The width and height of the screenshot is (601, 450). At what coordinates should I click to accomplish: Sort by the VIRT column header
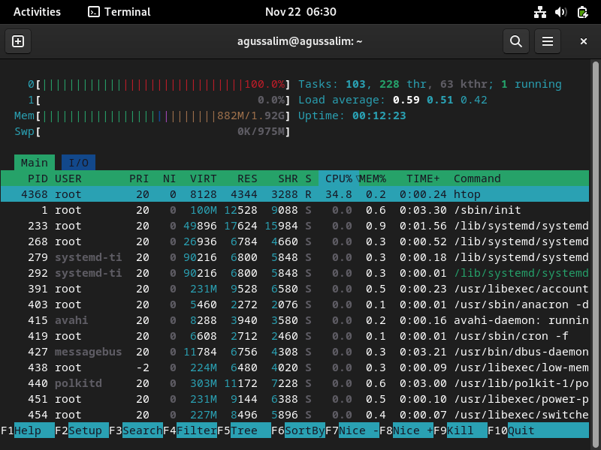pyautogui.click(x=203, y=178)
